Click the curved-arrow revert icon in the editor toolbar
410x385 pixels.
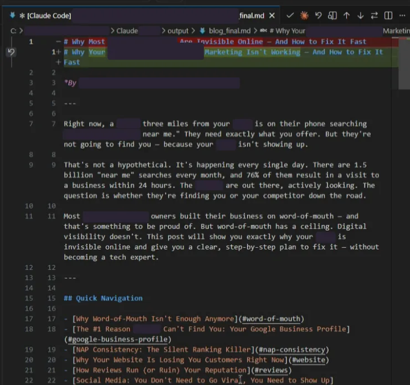point(318,15)
